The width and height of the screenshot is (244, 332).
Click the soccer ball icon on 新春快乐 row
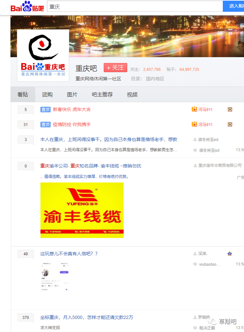tap(230, 110)
